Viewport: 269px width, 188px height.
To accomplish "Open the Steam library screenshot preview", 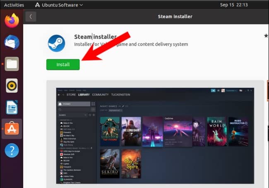I will click(155, 136).
